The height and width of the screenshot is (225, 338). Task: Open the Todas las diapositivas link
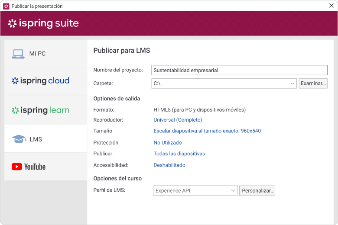(x=179, y=154)
